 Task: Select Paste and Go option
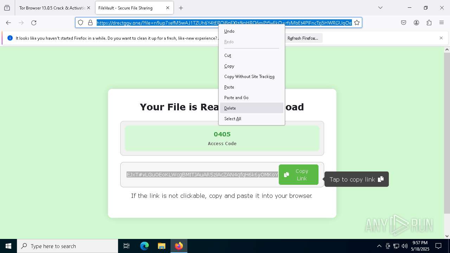[252, 97]
